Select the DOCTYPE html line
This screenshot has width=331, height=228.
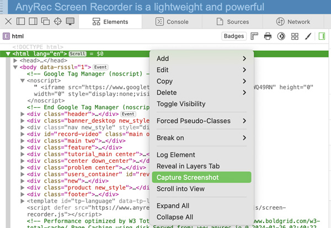click(x=38, y=47)
